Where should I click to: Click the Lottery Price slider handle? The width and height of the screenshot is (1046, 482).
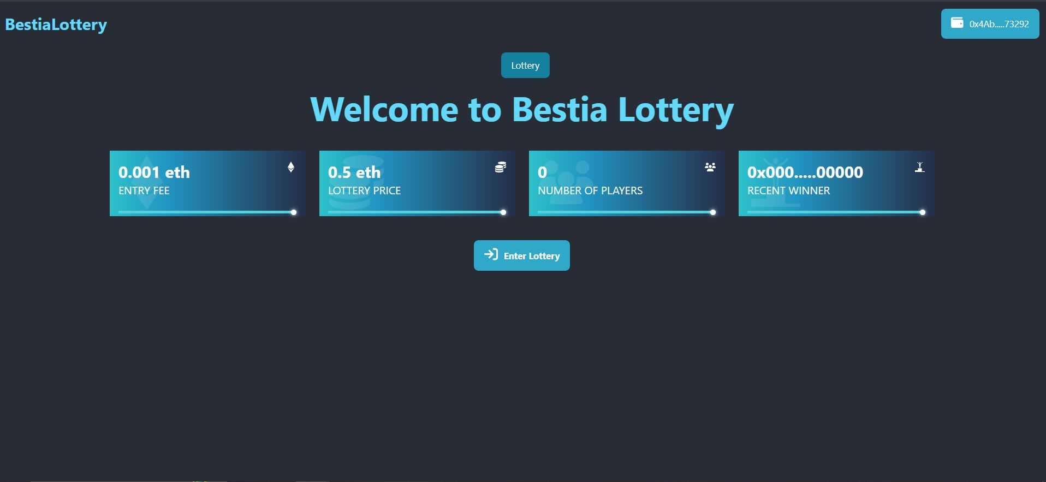pyautogui.click(x=502, y=212)
